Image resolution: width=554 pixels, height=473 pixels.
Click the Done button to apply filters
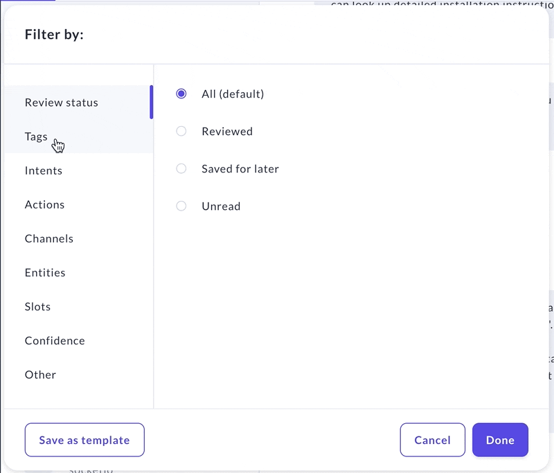[x=500, y=440]
